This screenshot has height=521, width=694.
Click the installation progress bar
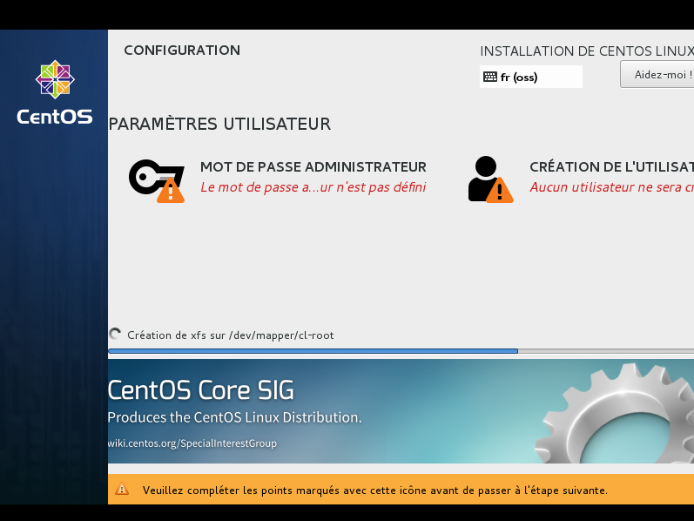tap(401, 351)
